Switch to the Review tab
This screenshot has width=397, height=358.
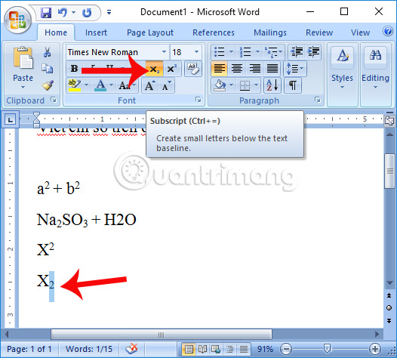coord(319,32)
